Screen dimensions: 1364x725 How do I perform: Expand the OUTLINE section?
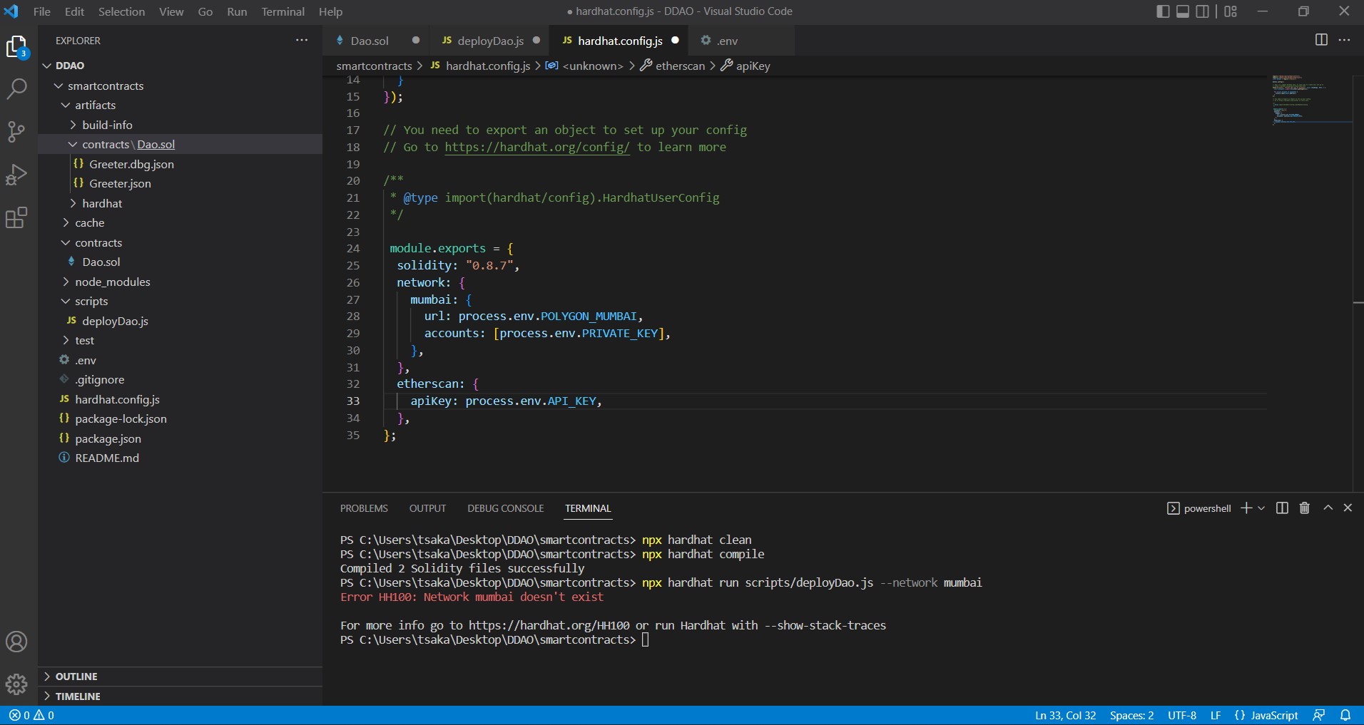pos(180,677)
